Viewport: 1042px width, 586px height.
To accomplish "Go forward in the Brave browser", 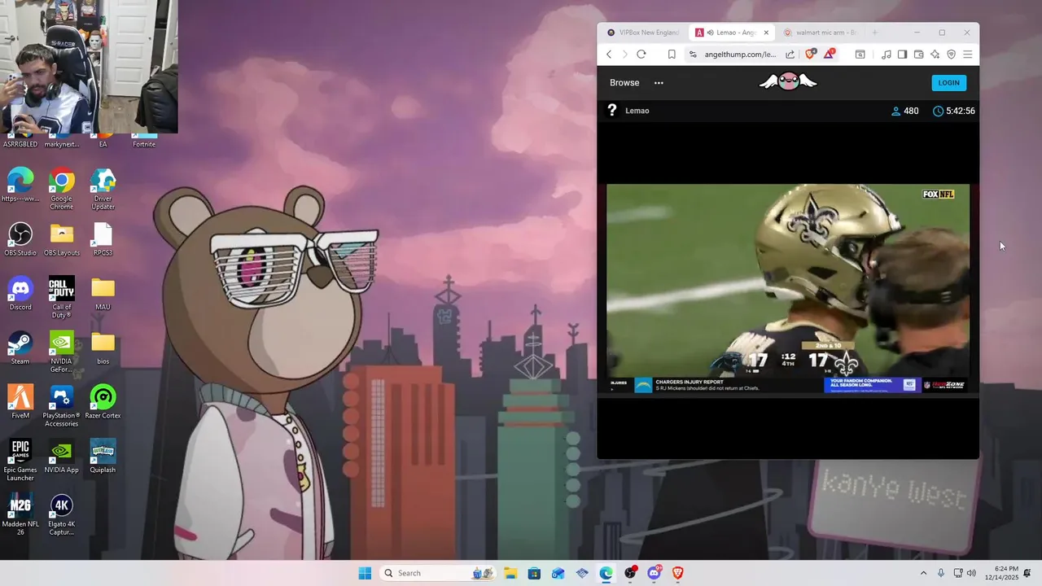I will [624, 55].
